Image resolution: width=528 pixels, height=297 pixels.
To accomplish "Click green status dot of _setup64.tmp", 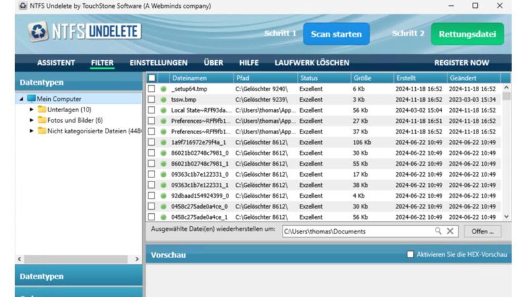I will click(163, 89).
